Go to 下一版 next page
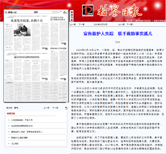 tap(55, 108)
